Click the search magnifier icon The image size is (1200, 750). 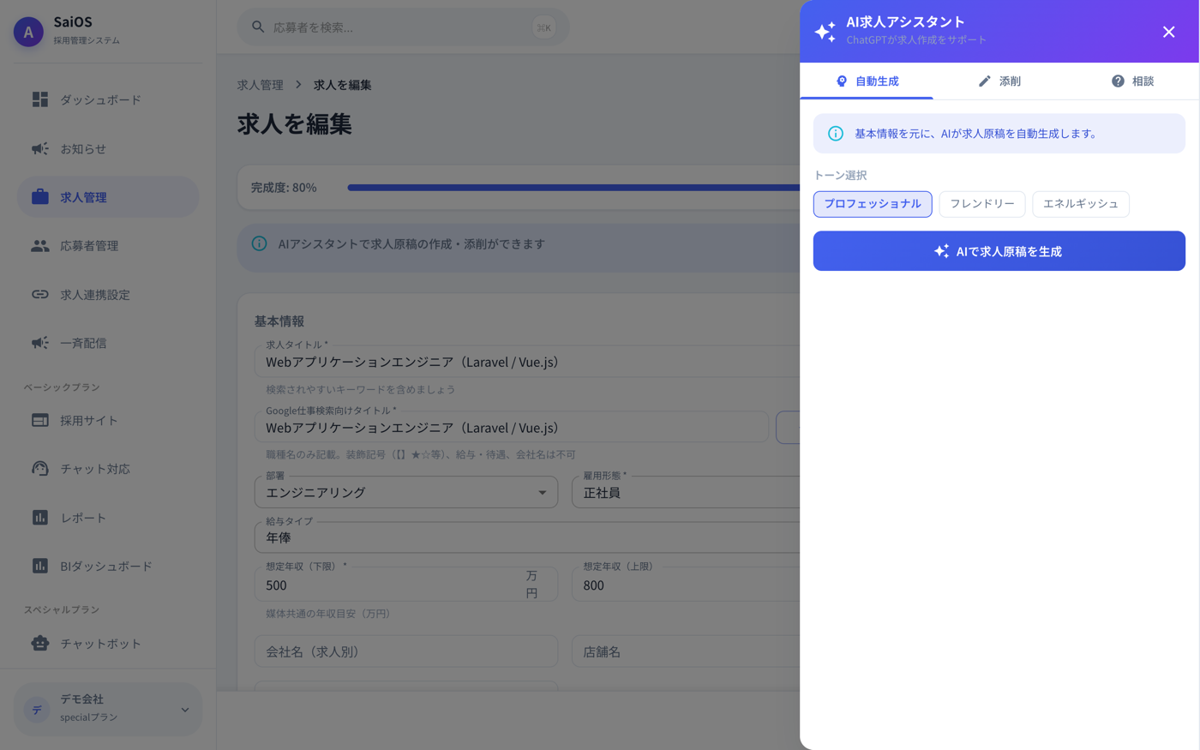pos(258,27)
